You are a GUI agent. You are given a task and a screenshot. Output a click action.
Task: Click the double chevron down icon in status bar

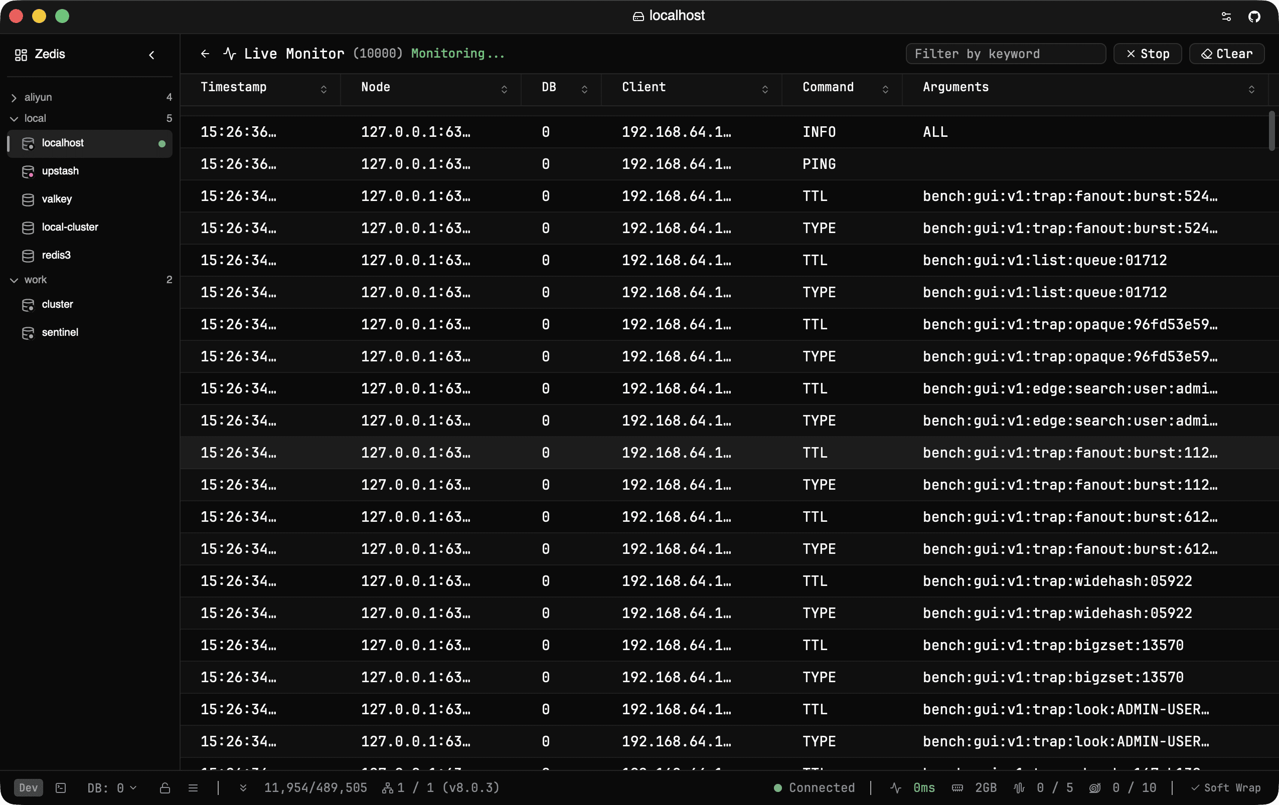pos(243,788)
